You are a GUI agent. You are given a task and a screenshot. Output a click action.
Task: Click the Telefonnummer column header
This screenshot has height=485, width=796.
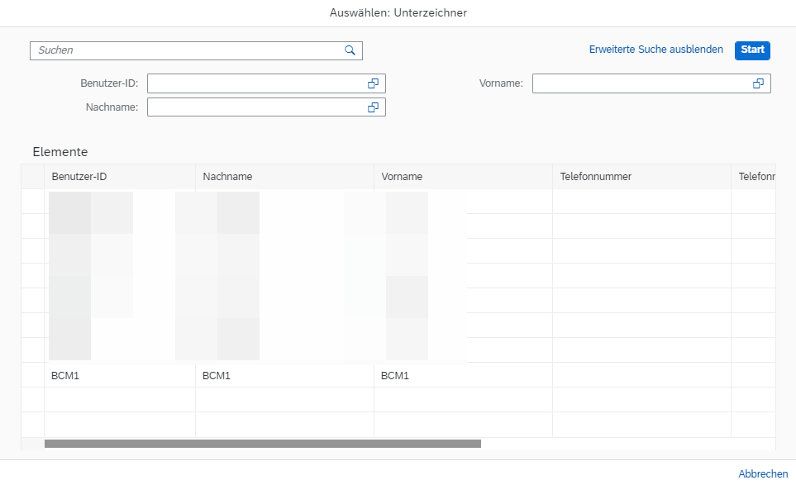[x=641, y=177]
